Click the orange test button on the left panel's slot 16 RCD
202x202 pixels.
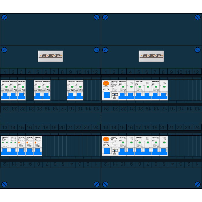(27, 143)
